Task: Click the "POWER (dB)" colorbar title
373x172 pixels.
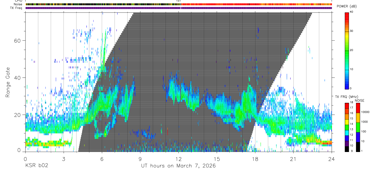Action: point(347,6)
